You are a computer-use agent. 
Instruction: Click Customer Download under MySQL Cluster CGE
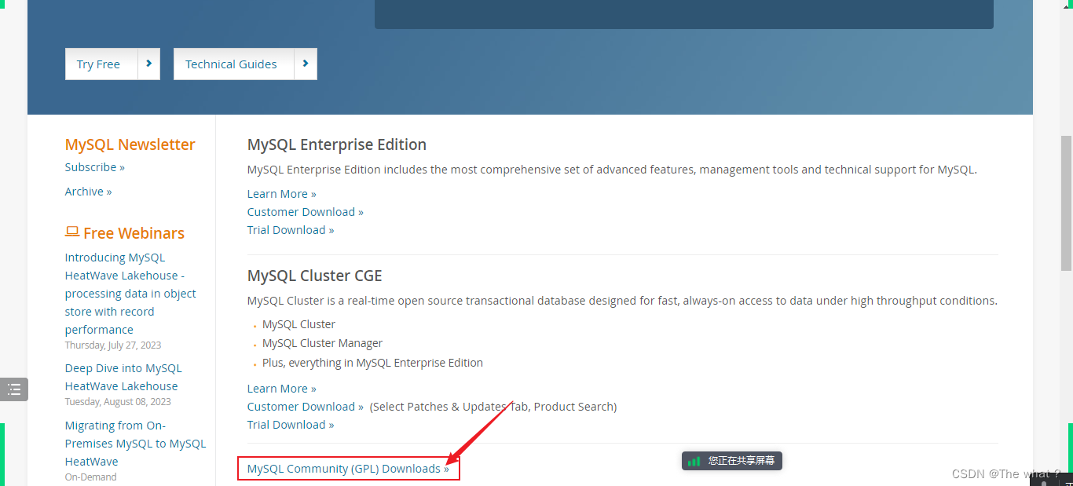[x=305, y=407]
